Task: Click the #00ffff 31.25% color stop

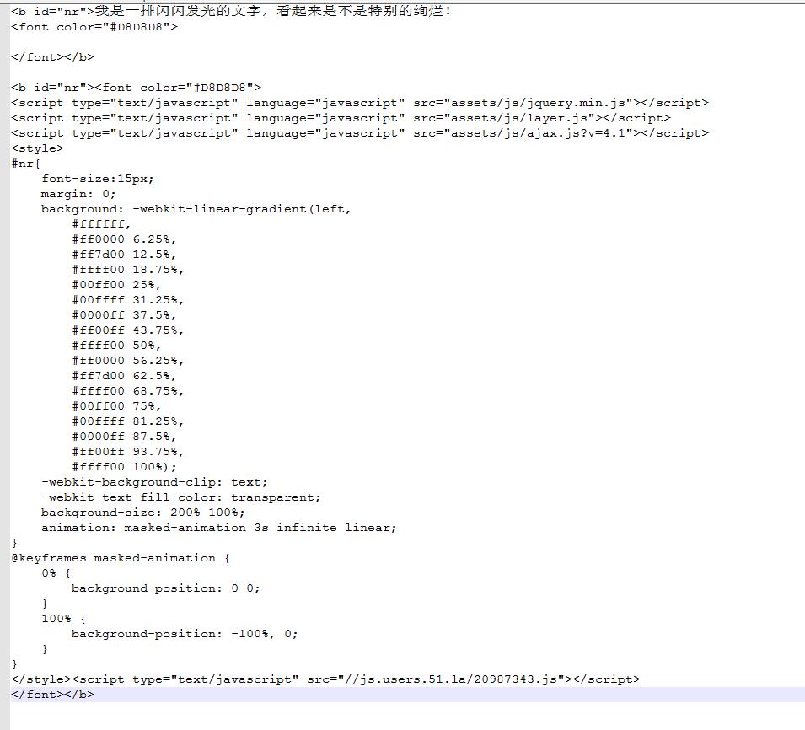Action: [127, 300]
